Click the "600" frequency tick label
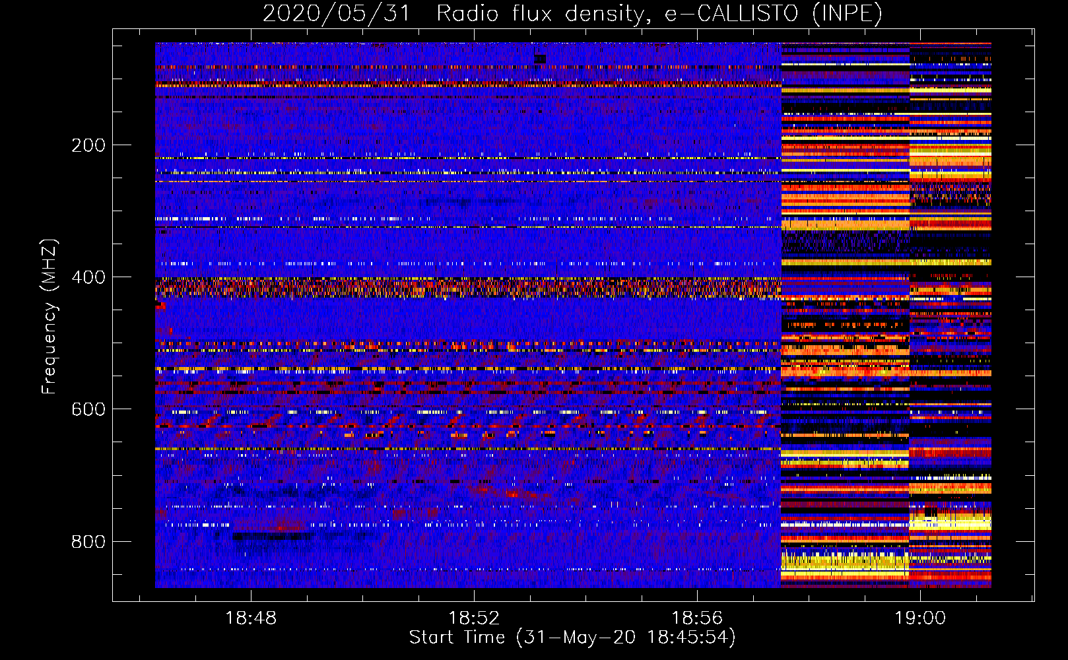 pos(88,409)
